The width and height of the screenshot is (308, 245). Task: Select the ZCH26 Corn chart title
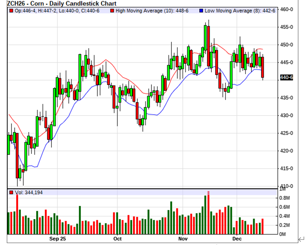click(62, 3)
